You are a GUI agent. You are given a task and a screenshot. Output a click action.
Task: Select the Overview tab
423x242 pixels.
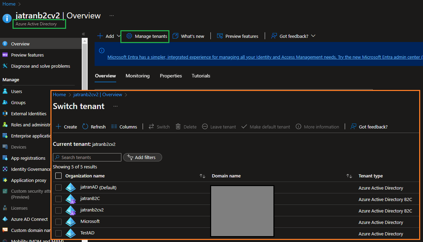[105, 76]
